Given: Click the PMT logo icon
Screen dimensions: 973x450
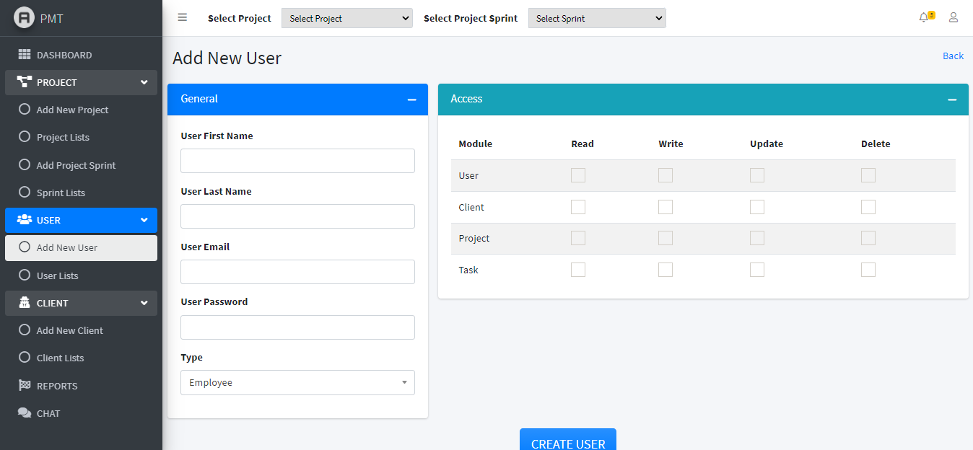Looking at the screenshot, I should 24,18.
